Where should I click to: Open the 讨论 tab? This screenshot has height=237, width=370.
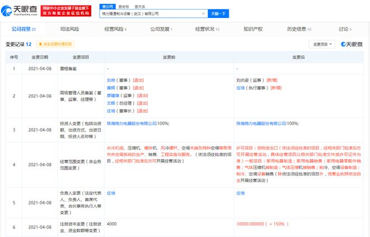click(345, 29)
